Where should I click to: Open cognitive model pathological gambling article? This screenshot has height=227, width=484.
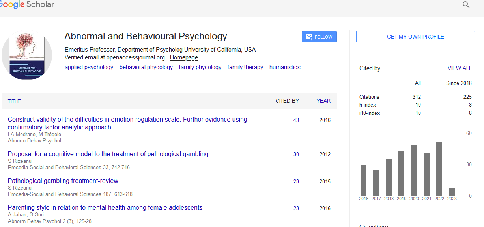click(108, 154)
